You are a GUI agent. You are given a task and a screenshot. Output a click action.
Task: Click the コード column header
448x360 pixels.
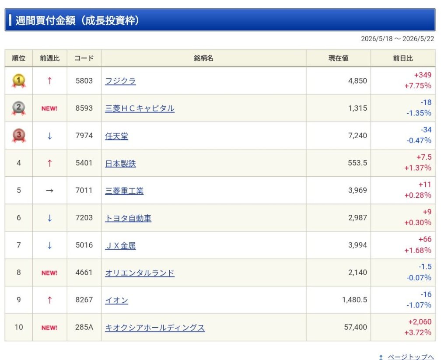click(84, 58)
